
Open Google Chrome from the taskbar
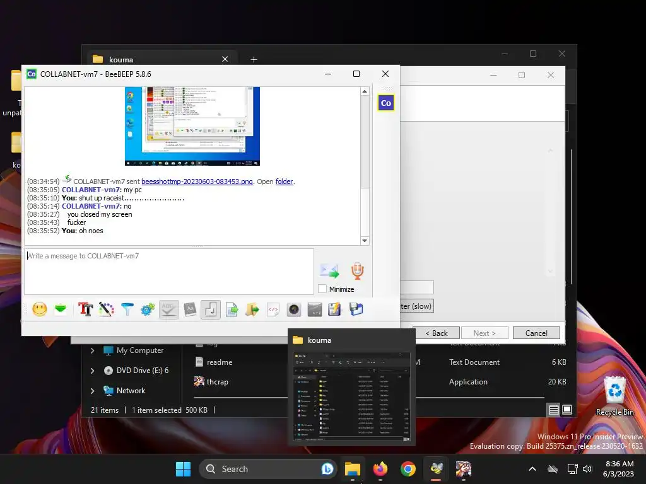click(x=408, y=469)
